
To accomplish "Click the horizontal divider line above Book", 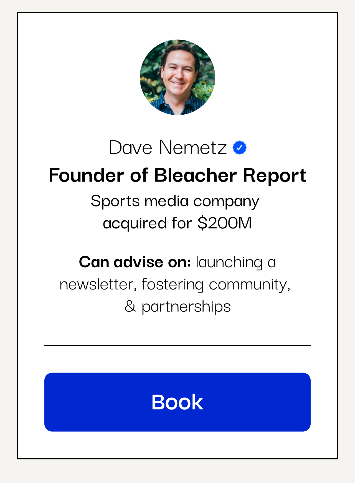I will coord(177,346).
